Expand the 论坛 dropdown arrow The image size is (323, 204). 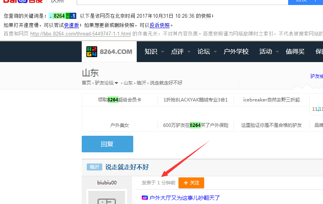coord(215,52)
